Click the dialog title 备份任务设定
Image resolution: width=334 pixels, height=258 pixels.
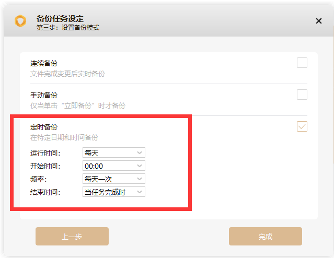(60, 19)
